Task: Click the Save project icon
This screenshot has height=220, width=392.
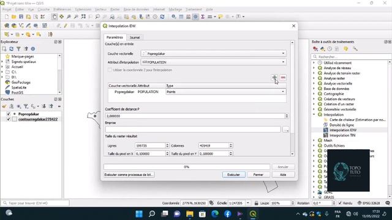Action: [21, 16]
